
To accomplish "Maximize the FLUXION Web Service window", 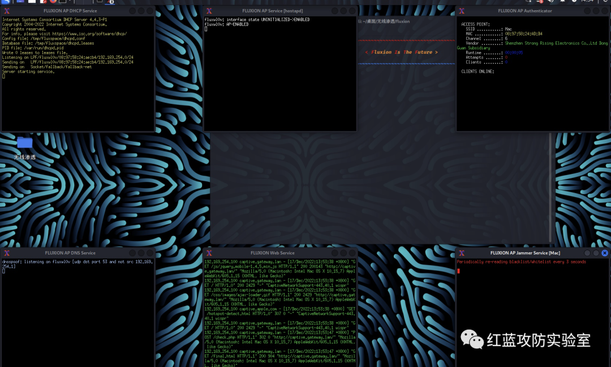I will (344, 253).
